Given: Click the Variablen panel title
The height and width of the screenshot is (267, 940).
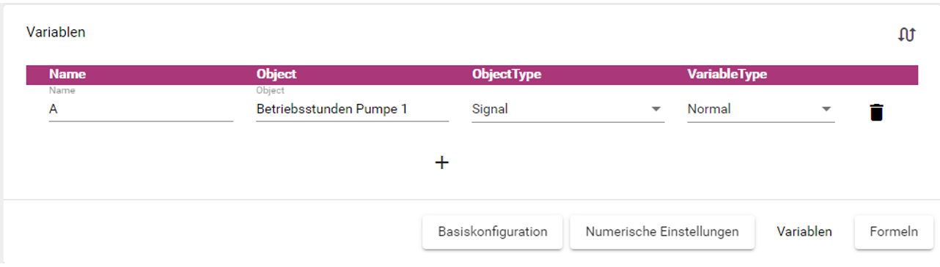Looking at the screenshot, I should (x=56, y=32).
